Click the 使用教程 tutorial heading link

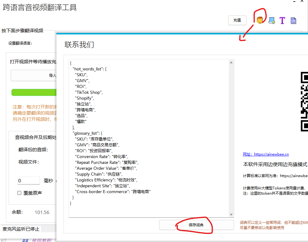(x=42, y=240)
